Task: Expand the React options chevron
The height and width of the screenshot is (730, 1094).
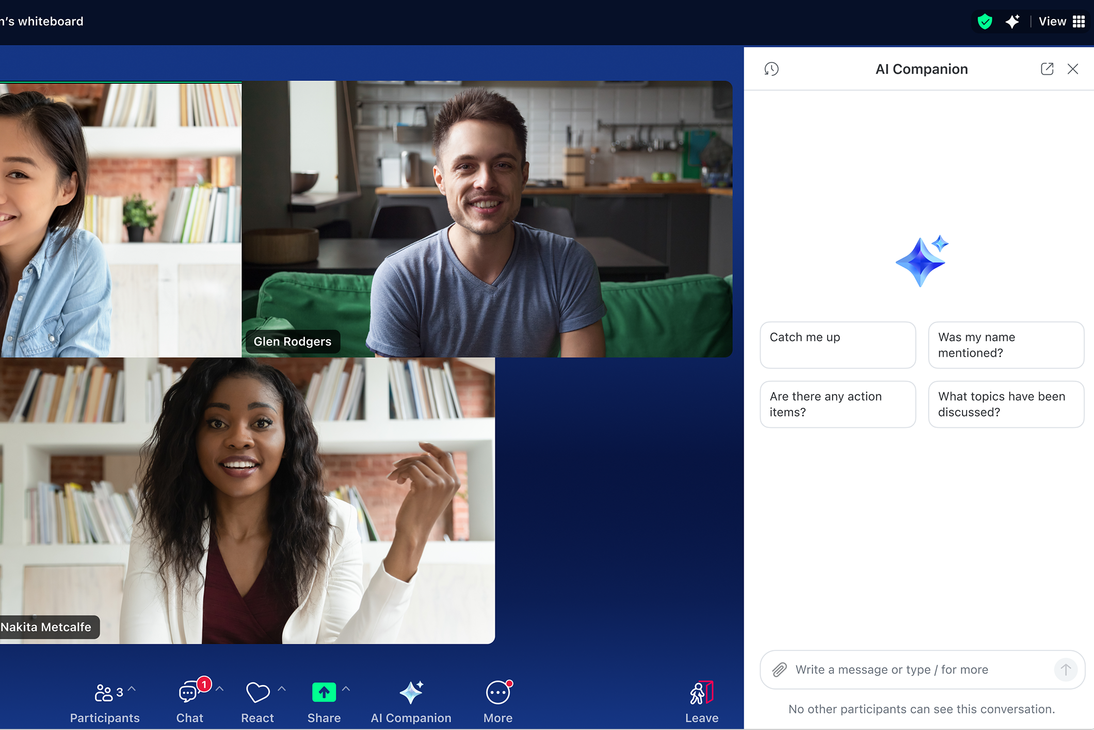Action: pyautogui.click(x=282, y=688)
